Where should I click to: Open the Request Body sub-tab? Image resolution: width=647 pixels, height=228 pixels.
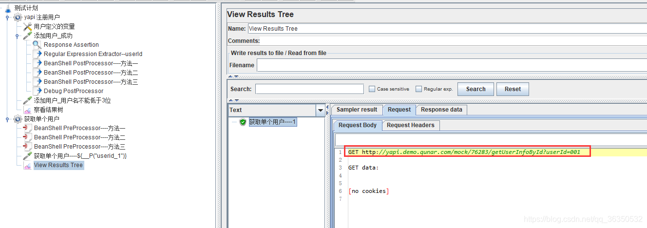click(x=358, y=125)
